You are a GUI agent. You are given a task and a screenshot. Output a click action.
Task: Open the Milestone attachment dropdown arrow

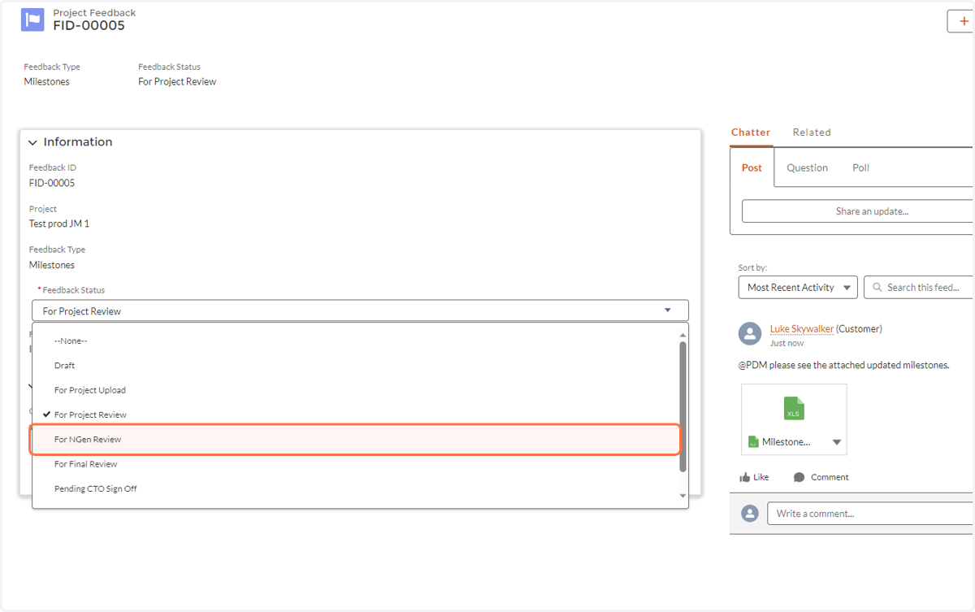[x=837, y=443]
